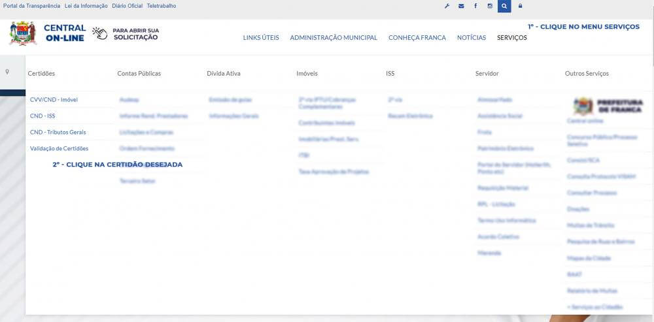Open Taxa Aprovação de Projetos link
654x322 pixels.
(334, 171)
